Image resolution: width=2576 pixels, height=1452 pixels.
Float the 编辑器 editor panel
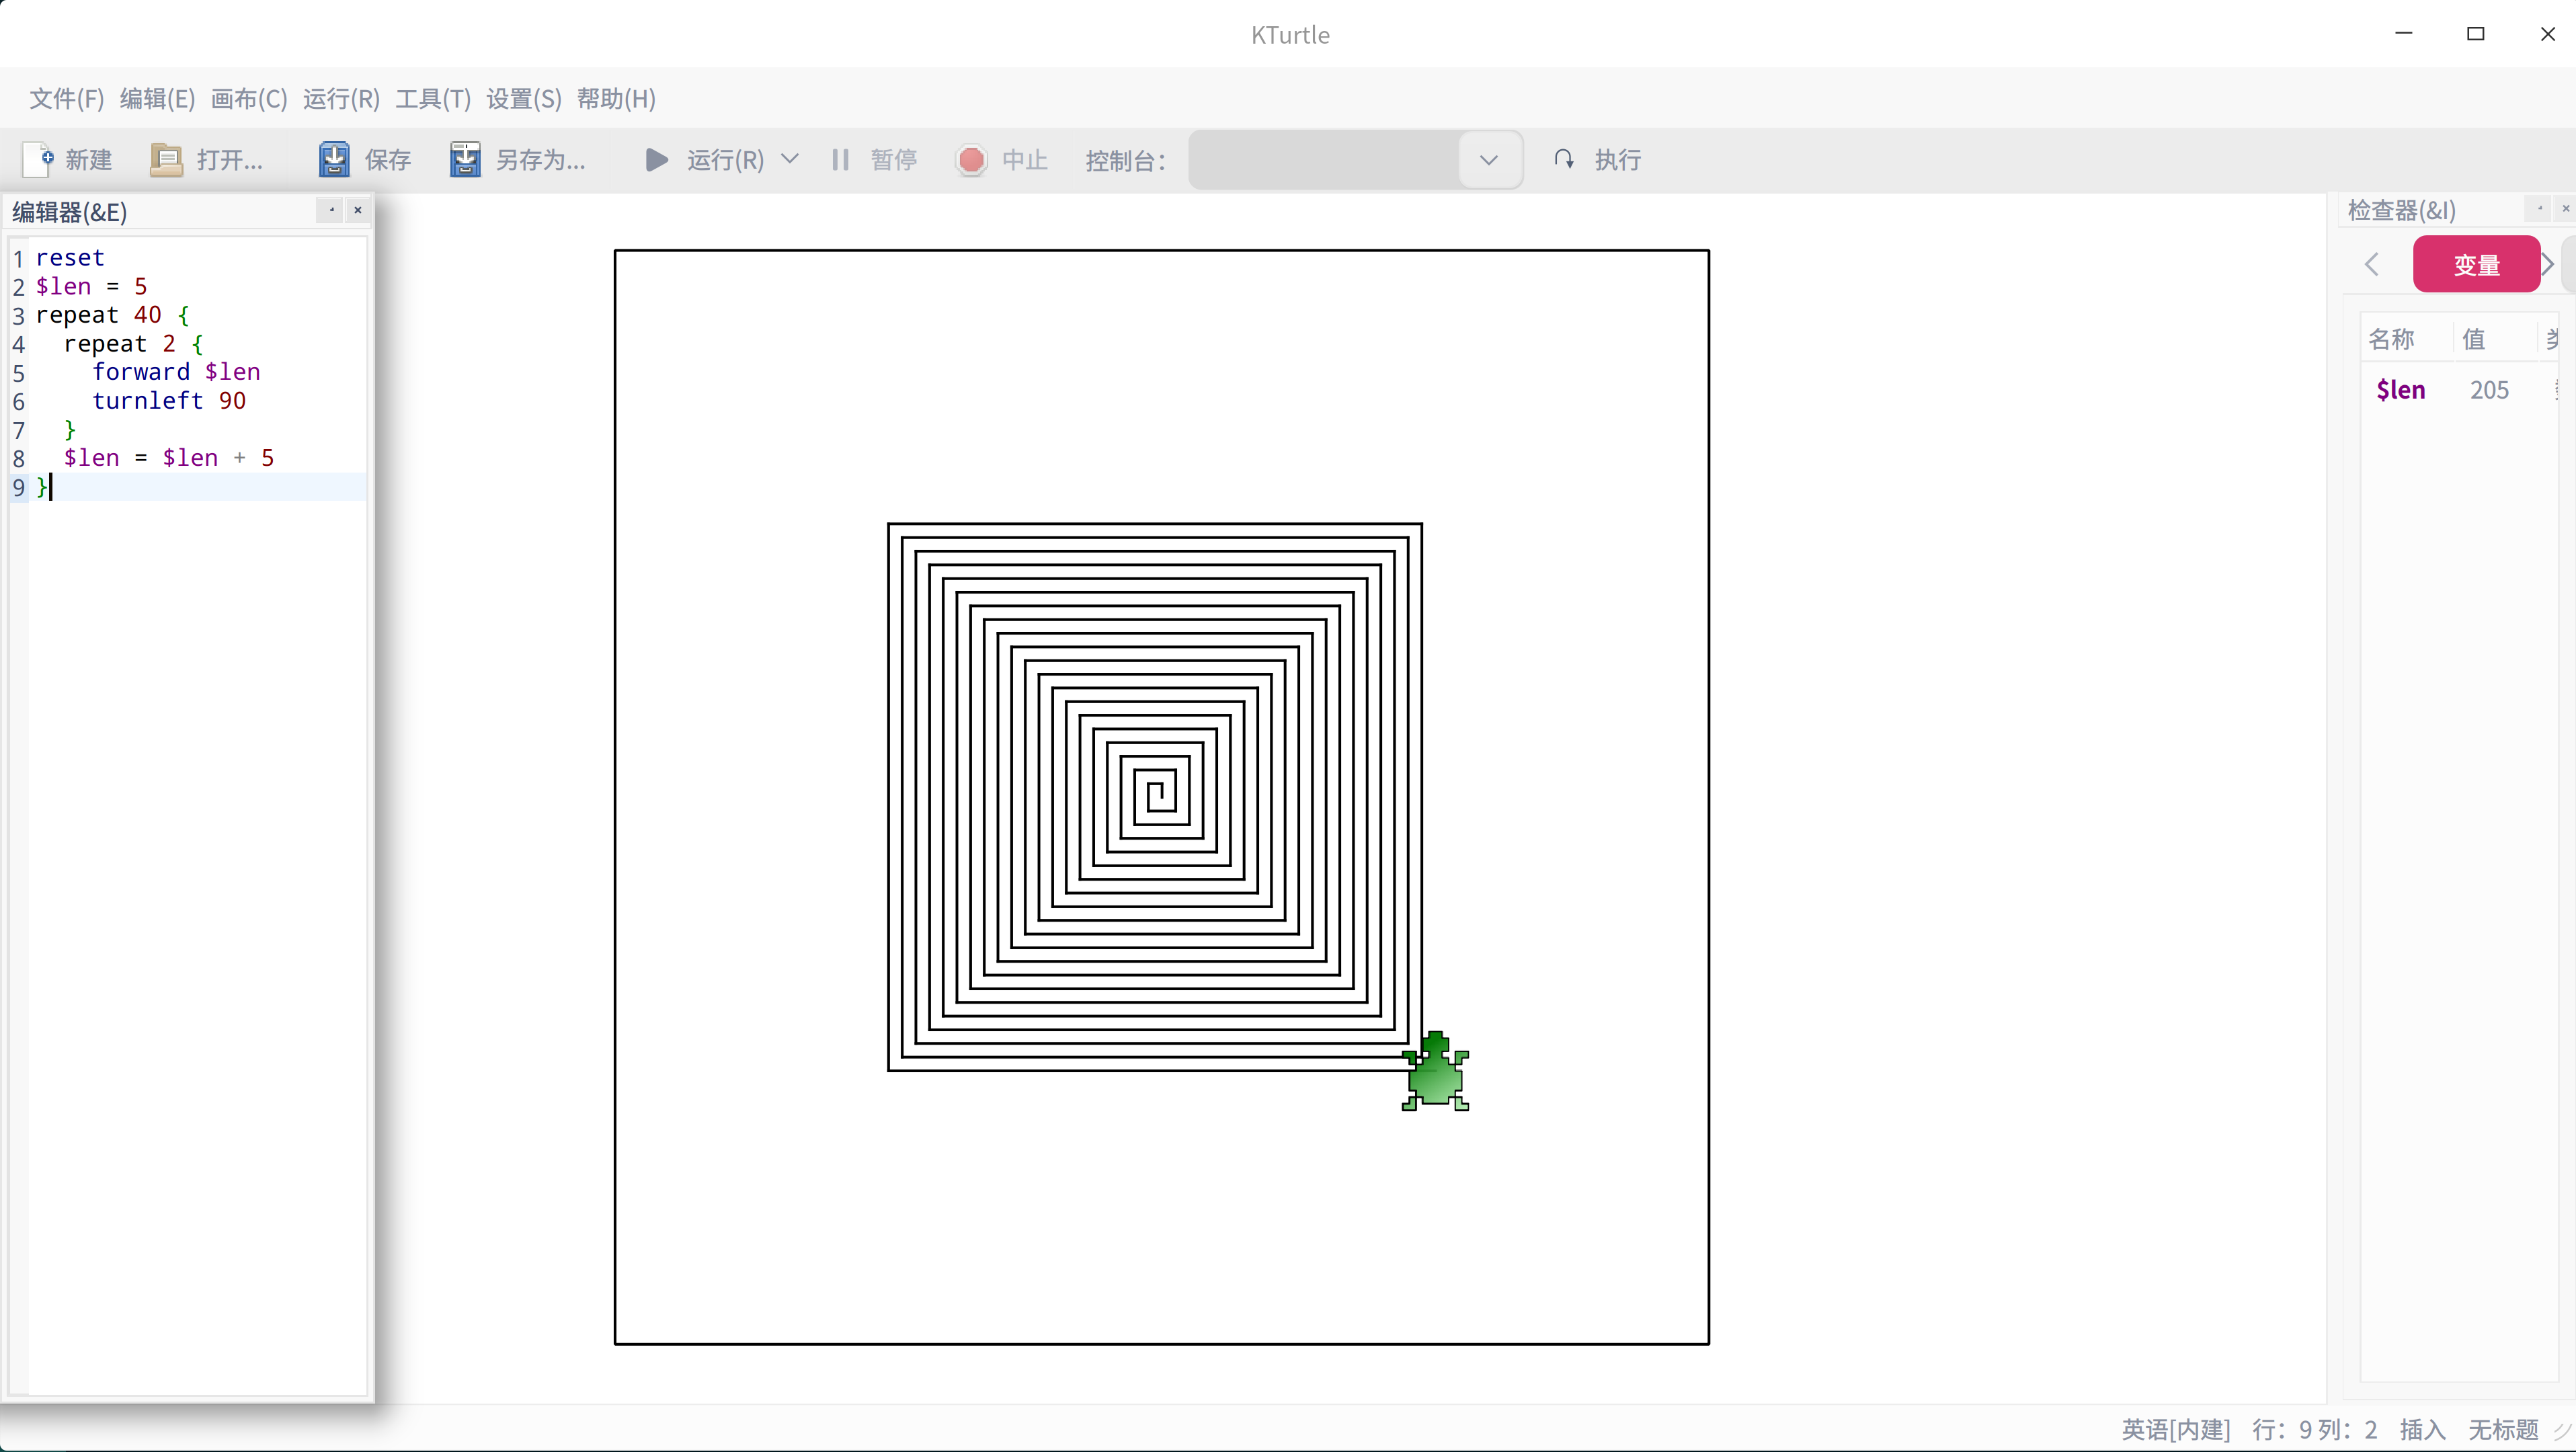point(332,210)
